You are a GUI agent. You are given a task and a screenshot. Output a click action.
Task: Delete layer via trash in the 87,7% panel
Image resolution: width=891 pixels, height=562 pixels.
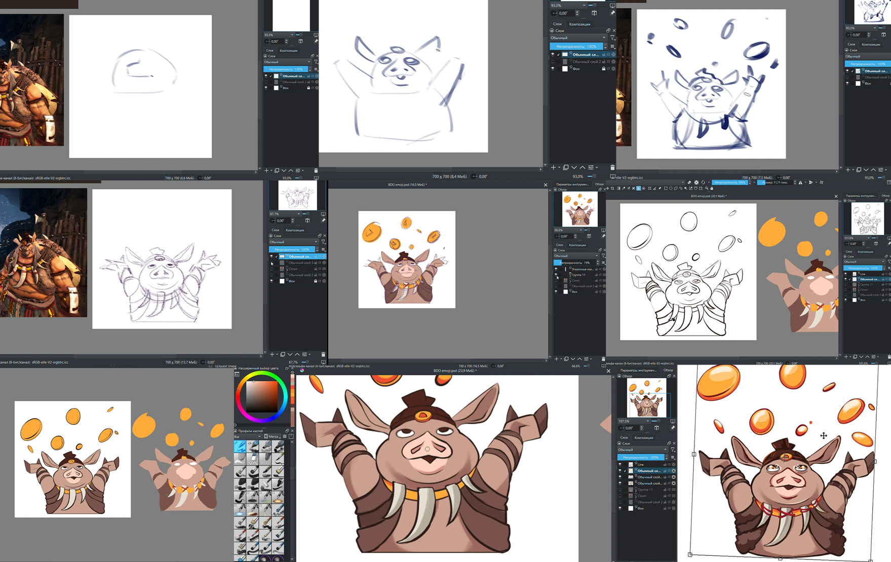point(323,354)
